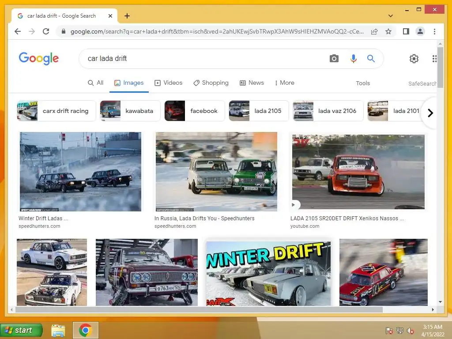
Task: View site security lock info
Action: (x=64, y=31)
